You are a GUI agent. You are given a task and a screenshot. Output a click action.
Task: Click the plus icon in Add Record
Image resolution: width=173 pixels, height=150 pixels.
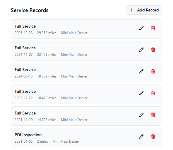pyautogui.click(x=132, y=10)
